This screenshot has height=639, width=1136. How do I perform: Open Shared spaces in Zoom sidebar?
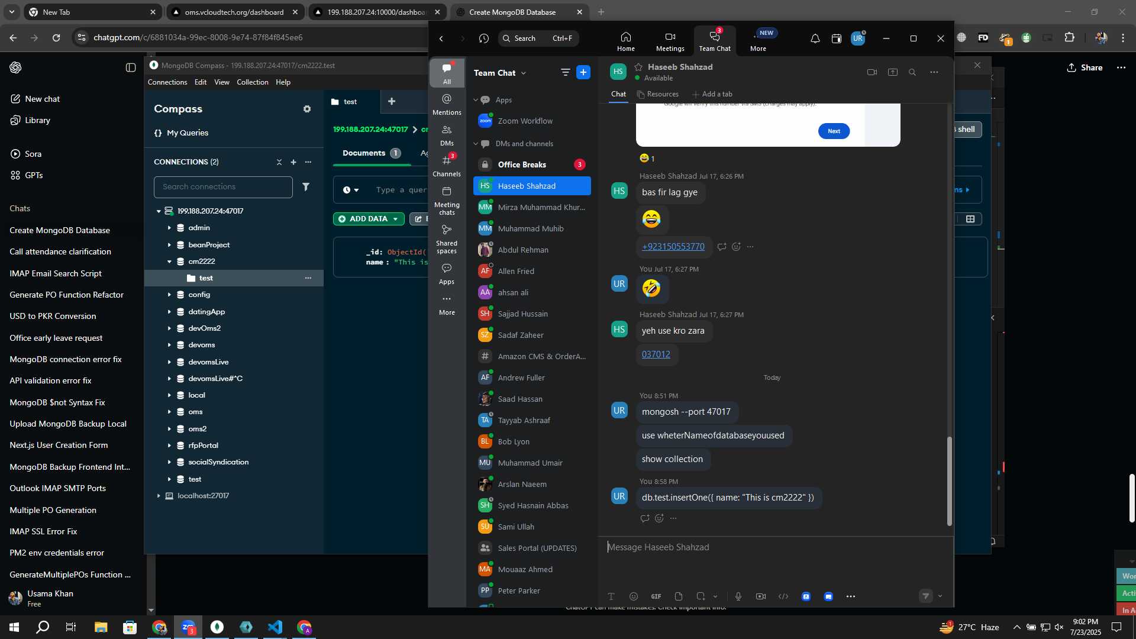click(x=447, y=239)
